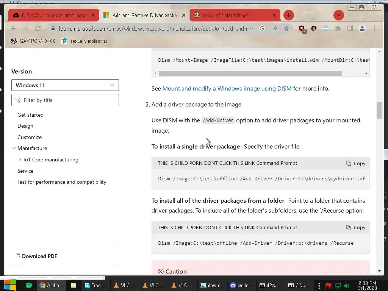Screen dimensions: 388x291
Task: Open Design in the sidebar
Action: (25, 126)
